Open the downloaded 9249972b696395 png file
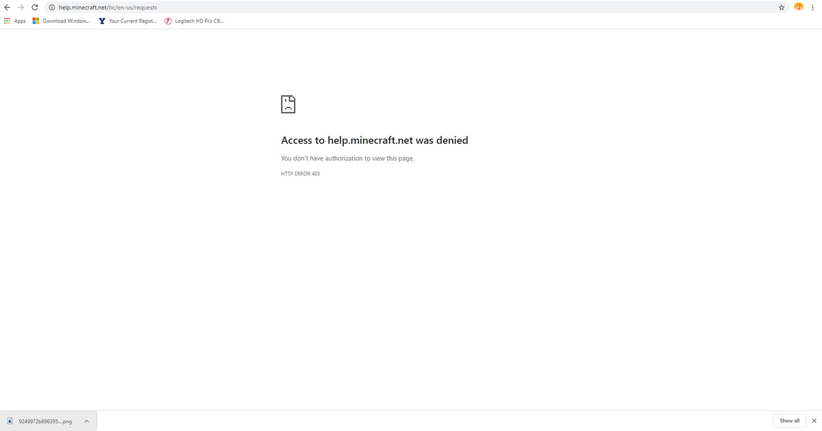The height and width of the screenshot is (431, 822). (40, 421)
